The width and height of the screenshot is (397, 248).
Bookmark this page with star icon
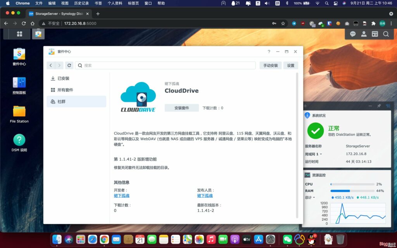point(283,24)
